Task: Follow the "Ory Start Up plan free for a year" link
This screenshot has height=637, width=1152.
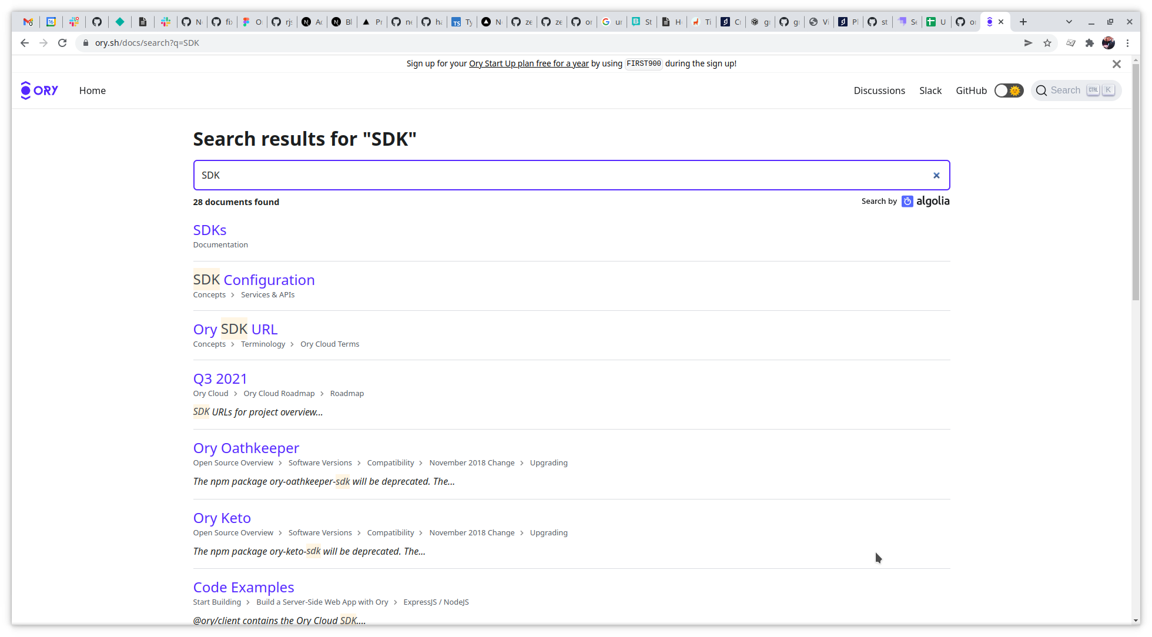Action: (x=528, y=63)
